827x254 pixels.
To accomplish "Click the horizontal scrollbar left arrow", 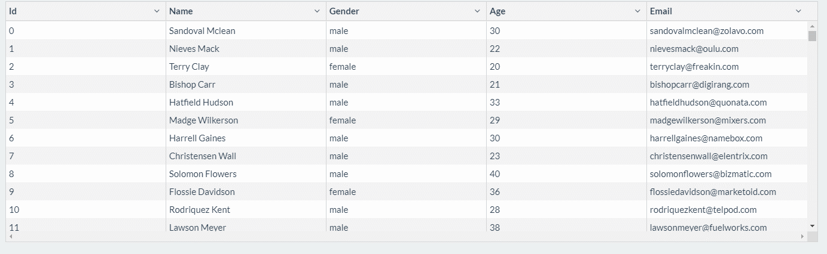I will (x=10, y=237).
